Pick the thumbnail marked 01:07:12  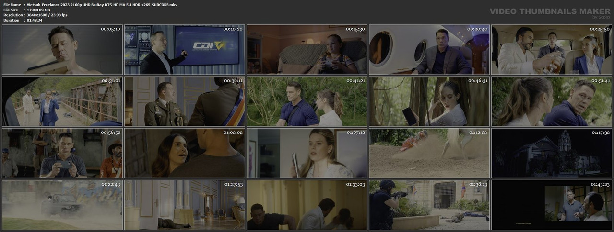tap(307, 153)
